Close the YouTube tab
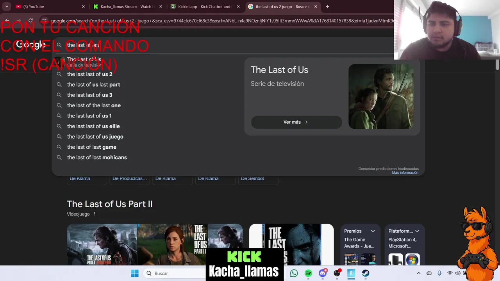 (83, 7)
